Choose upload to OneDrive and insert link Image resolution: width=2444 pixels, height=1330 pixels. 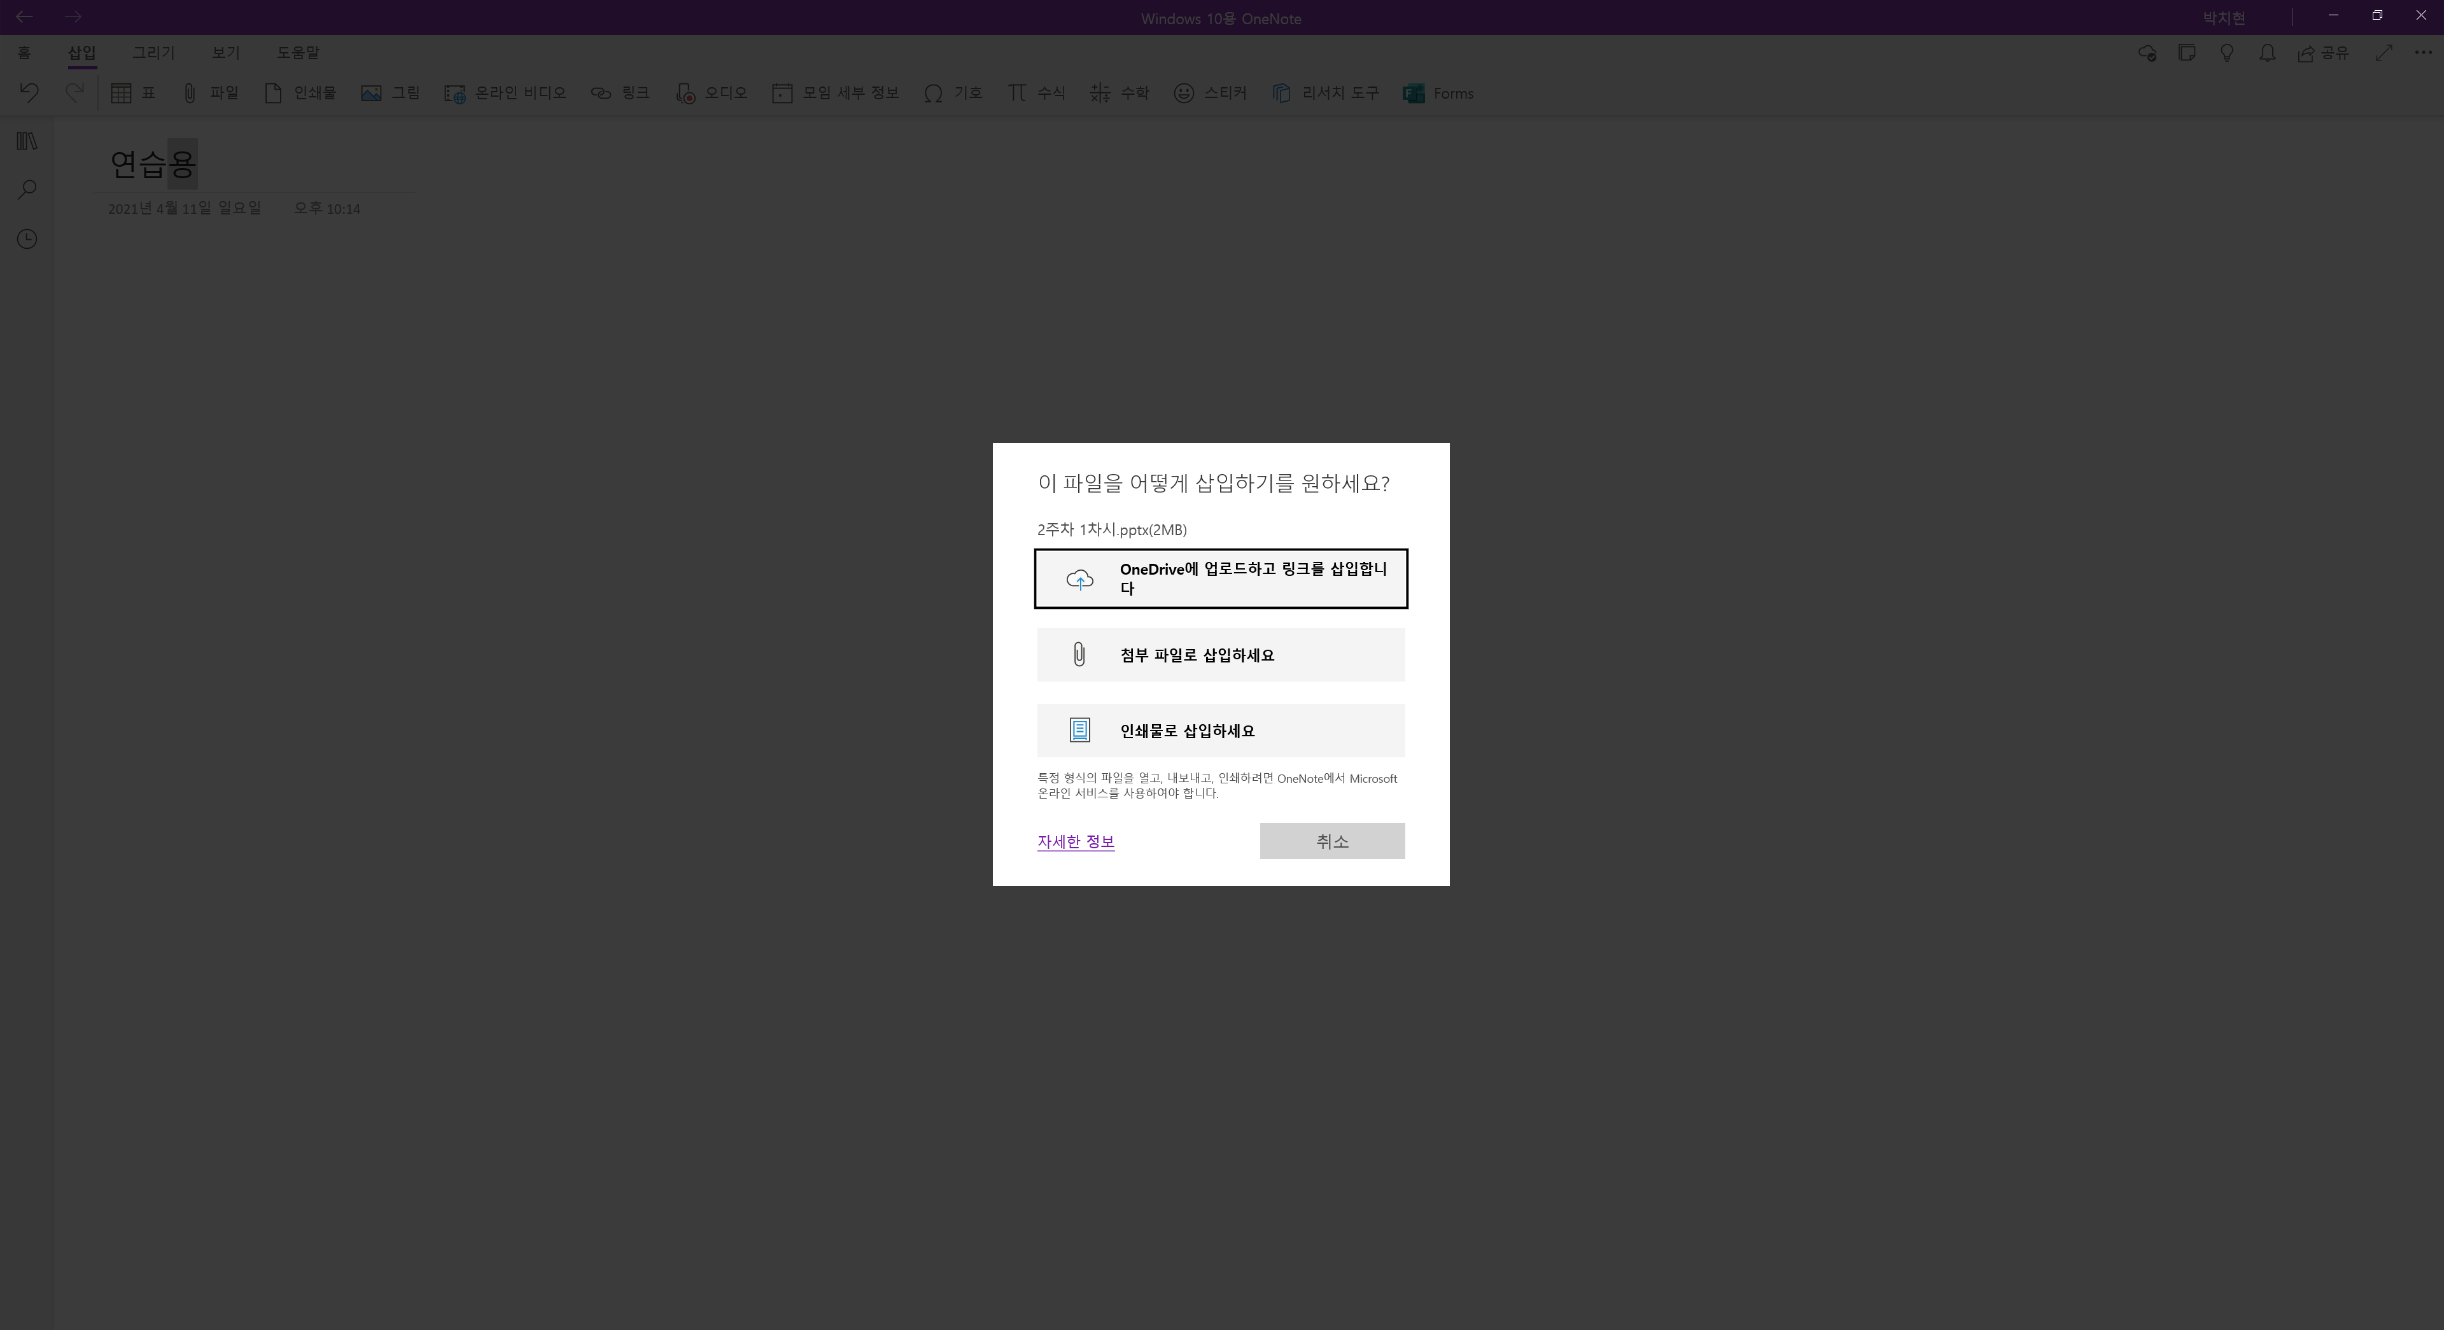tap(1220, 578)
